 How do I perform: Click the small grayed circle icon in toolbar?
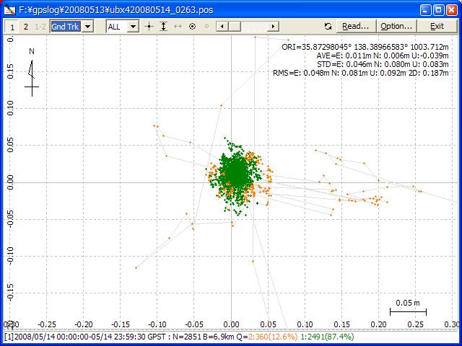tap(207, 26)
